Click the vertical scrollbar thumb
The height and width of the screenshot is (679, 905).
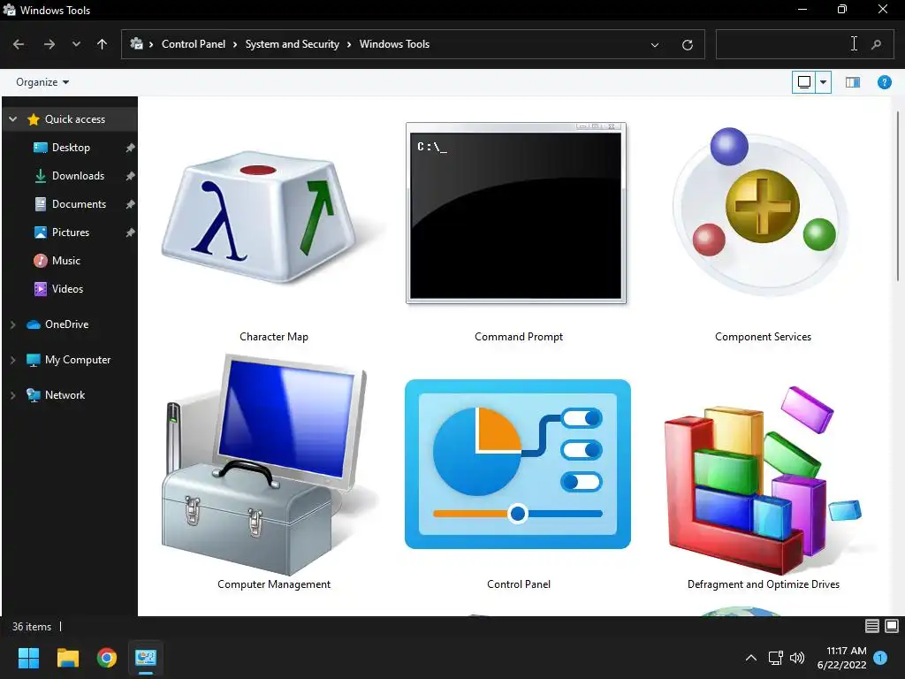pos(898,196)
